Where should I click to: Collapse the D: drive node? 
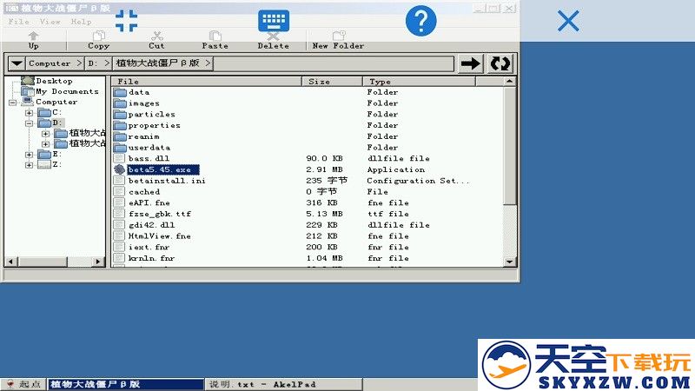[30, 123]
